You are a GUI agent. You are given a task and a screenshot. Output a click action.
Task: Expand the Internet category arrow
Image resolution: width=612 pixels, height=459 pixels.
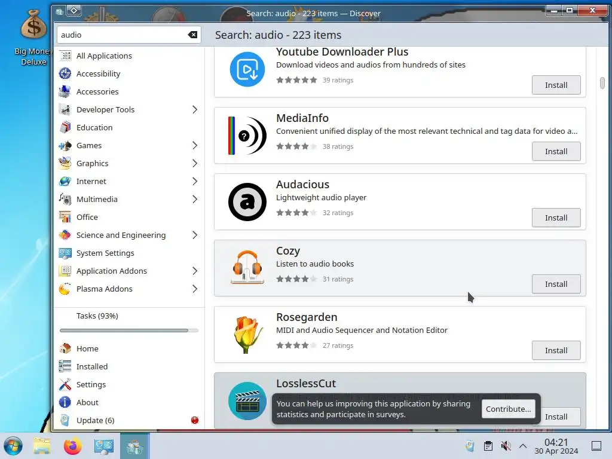195,182
